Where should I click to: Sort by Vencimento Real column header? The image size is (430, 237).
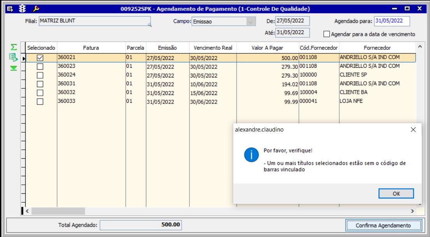213,48
